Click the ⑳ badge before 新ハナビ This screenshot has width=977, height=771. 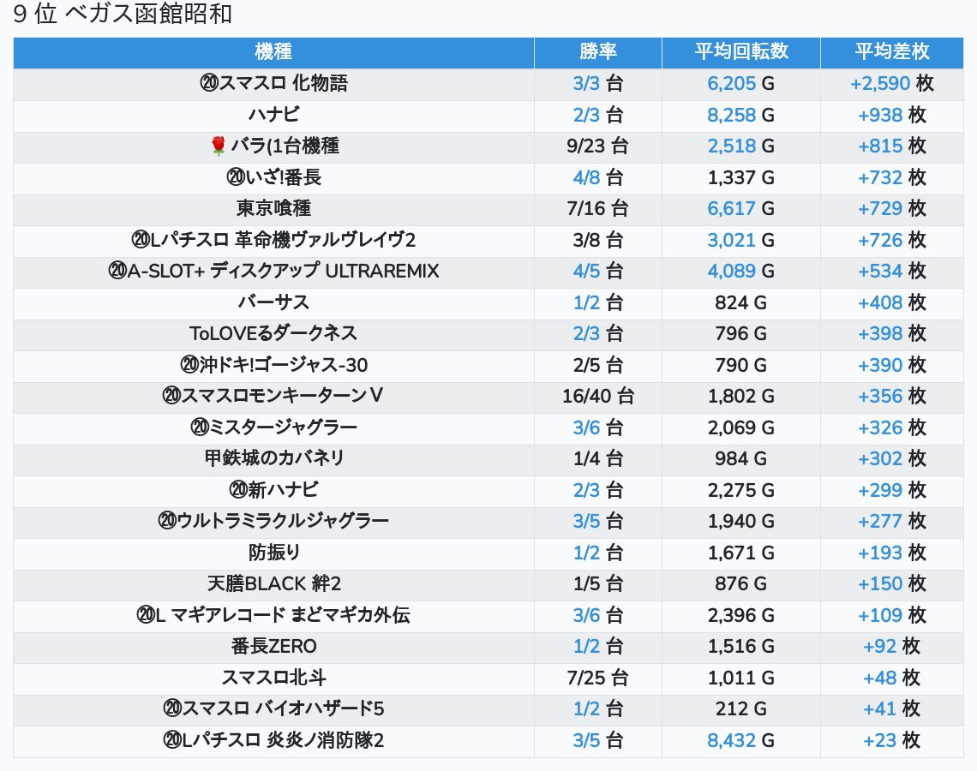point(238,490)
